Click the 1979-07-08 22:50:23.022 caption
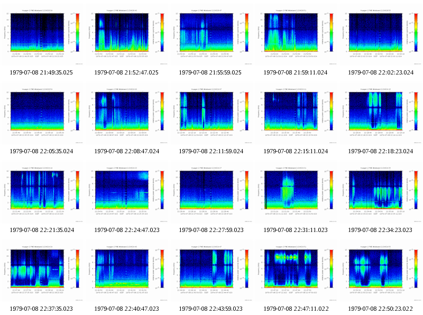Viewport: 423px width, 315px height. click(380, 309)
